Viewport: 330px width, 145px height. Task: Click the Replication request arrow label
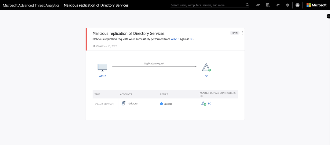click(154, 63)
